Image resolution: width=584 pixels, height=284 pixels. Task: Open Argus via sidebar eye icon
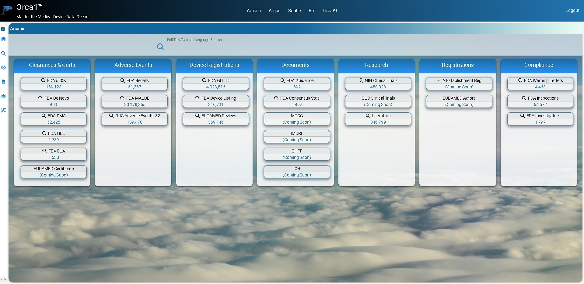[x=3, y=67]
